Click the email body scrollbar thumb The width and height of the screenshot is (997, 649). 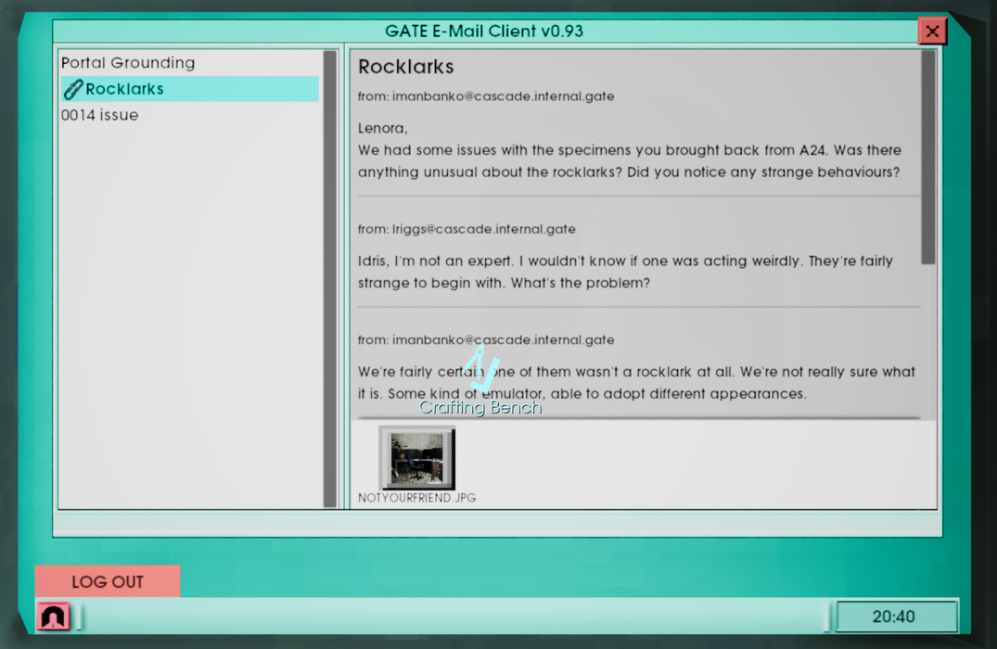pyautogui.click(x=928, y=158)
